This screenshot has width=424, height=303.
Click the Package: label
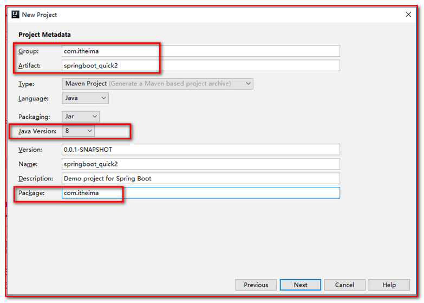point(31,193)
